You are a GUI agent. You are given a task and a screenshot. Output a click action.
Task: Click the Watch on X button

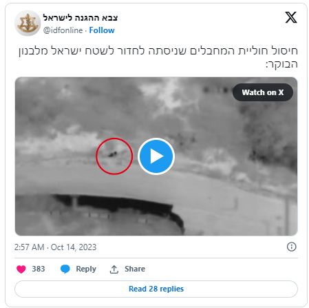point(263,92)
